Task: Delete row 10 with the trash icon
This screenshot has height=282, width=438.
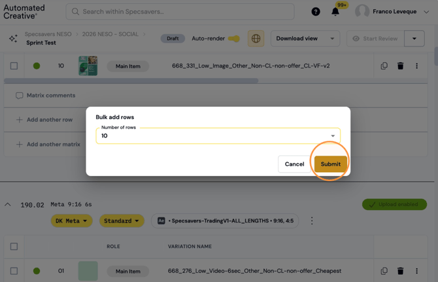Action: 400,66
